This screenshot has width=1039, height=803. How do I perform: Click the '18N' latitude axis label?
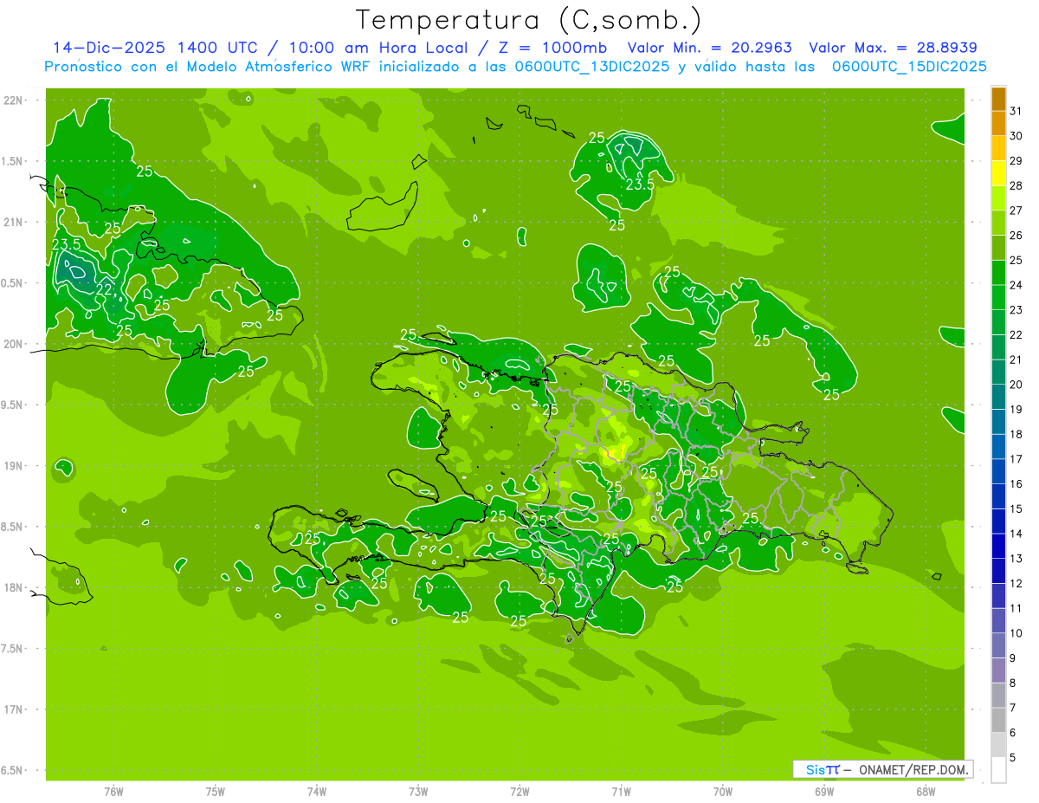coord(13,587)
